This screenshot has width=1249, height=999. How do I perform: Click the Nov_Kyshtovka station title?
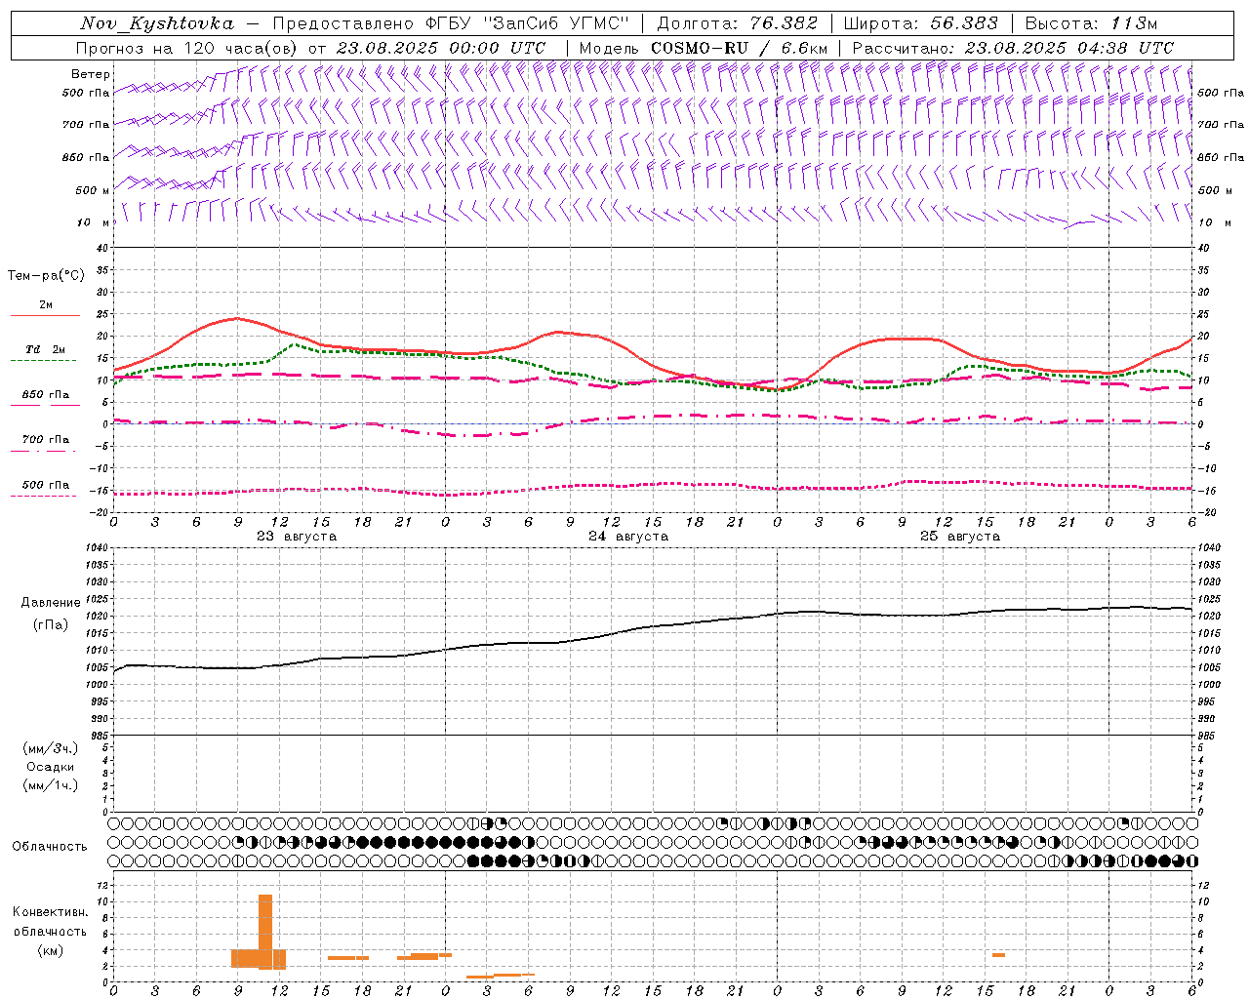157,23
